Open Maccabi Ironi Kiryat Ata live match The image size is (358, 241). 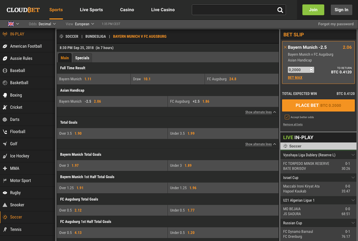[x=318, y=189]
